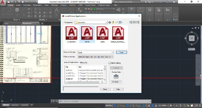The image size is (202, 108).
Task: Switch to the Layout1 tab
Action: (x=15, y=105)
